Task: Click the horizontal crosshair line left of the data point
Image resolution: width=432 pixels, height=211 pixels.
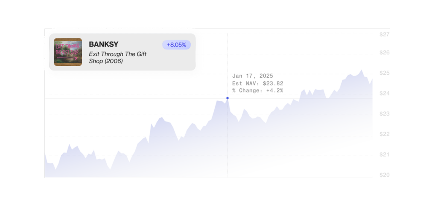Action: pyautogui.click(x=135, y=98)
